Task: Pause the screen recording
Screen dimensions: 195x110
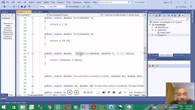Action: coord(70,92)
